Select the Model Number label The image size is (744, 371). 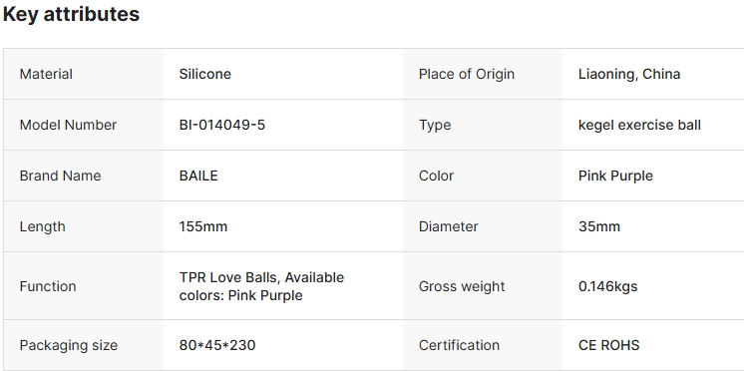(68, 125)
